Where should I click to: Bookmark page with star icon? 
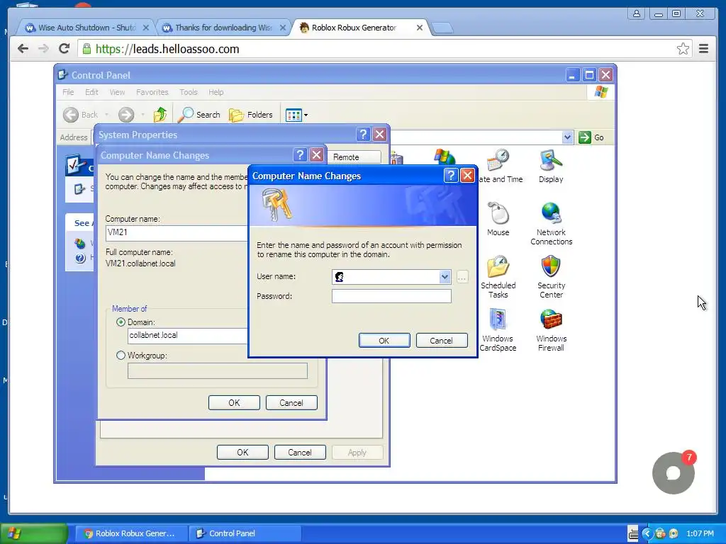tap(683, 49)
